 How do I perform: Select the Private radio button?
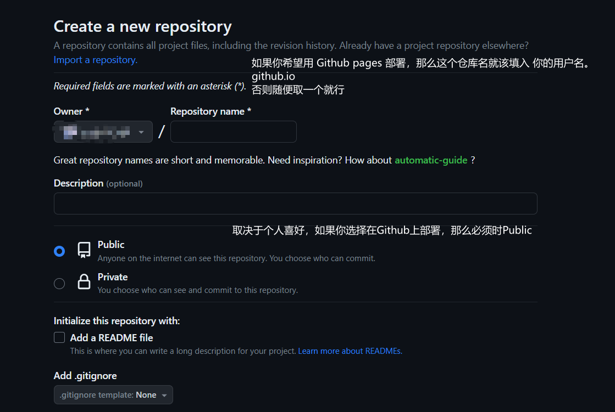59,283
